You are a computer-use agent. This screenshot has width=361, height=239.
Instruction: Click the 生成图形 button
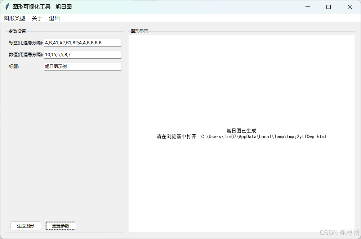coord(26,226)
